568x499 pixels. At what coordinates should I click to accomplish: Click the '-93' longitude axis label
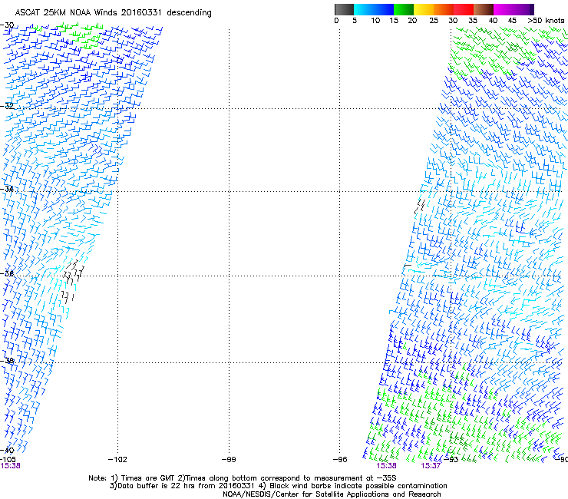[451, 460]
